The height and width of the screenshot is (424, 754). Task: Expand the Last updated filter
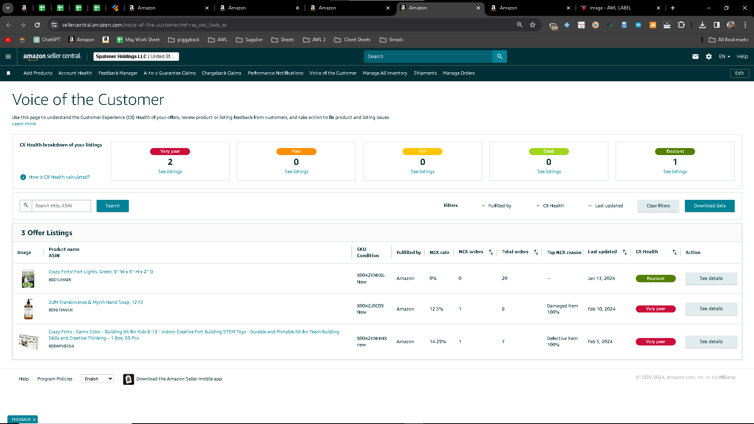coord(606,206)
